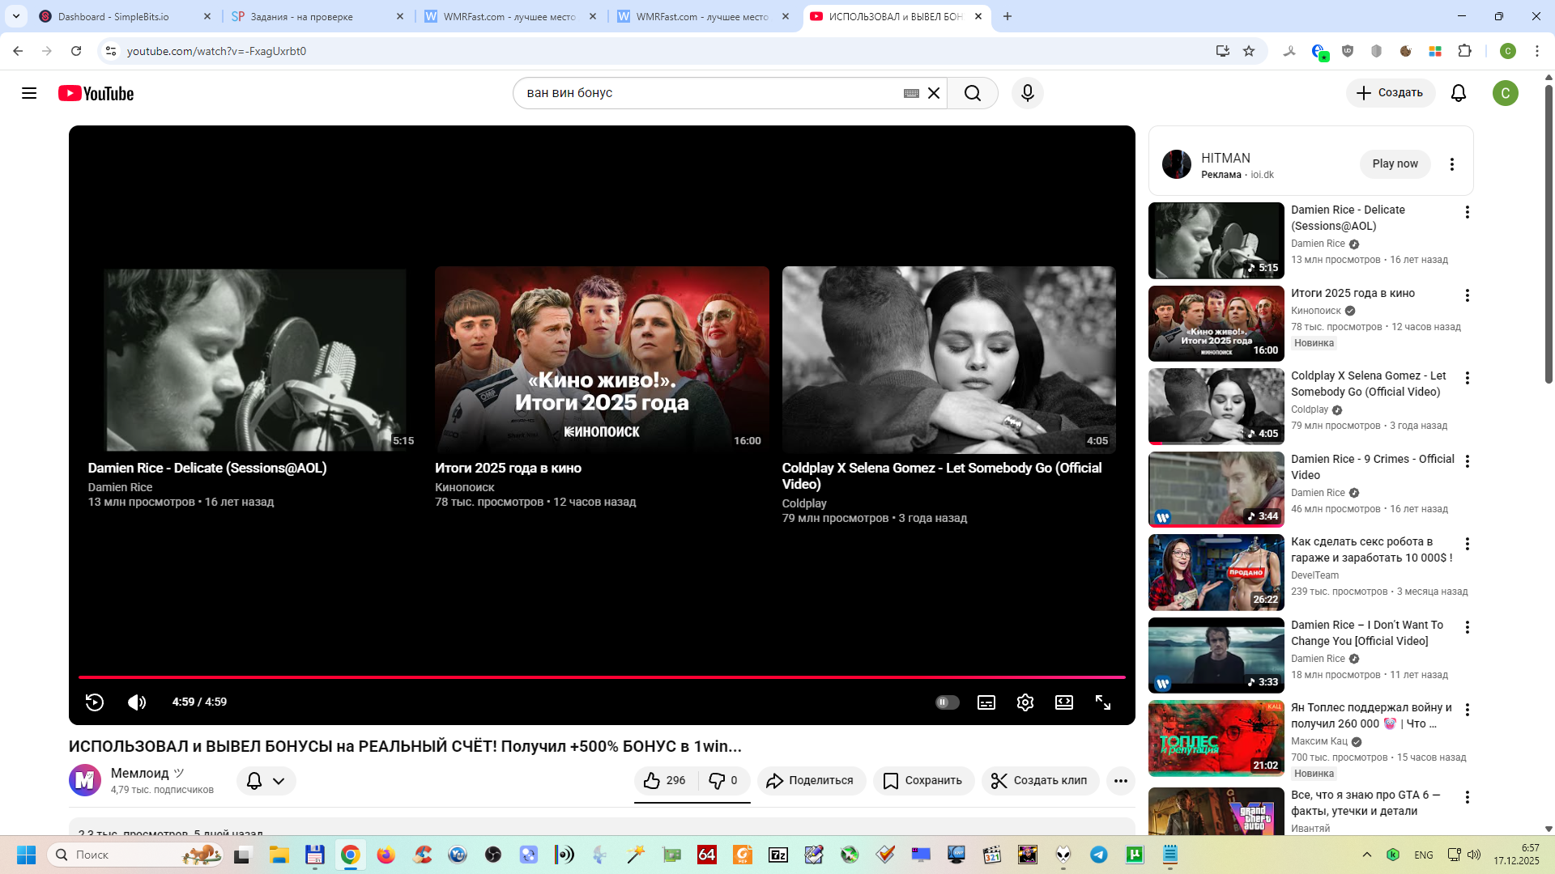Open options for the HITMAN ad
The image size is (1555, 874).
point(1452,164)
